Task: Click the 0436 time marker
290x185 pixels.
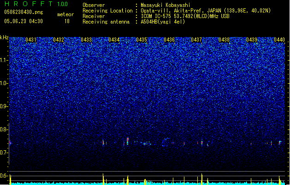Action: point(169,40)
